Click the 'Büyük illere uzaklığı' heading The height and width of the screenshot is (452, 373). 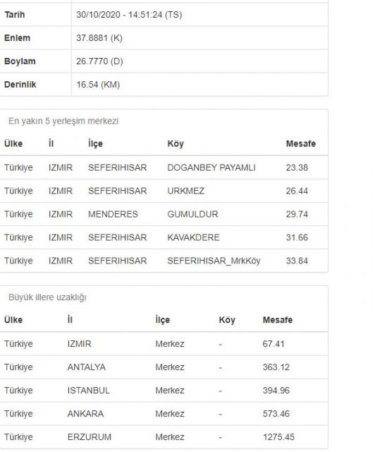pyautogui.click(x=47, y=297)
